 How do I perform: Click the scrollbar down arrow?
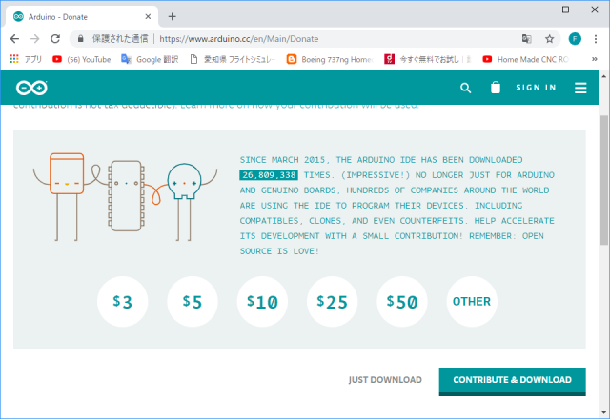(x=603, y=412)
